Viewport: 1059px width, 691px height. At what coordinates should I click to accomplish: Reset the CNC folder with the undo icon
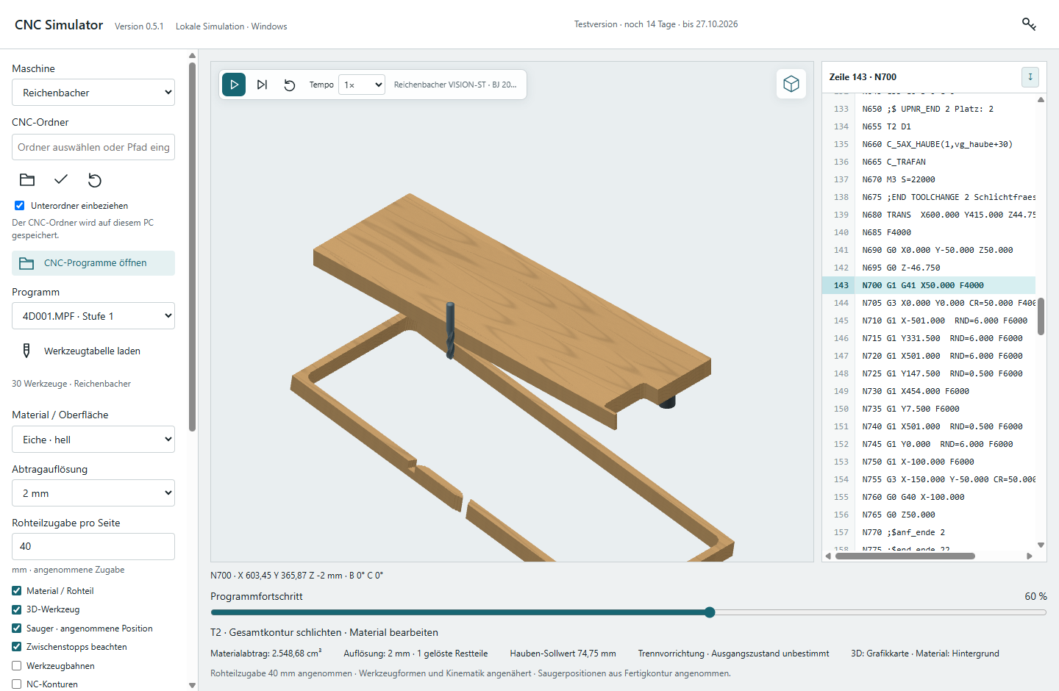[x=95, y=179]
